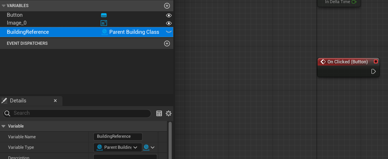Open property matrix table view icon
This screenshot has width=388, height=159.
pyautogui.click(x=159, y=113)
